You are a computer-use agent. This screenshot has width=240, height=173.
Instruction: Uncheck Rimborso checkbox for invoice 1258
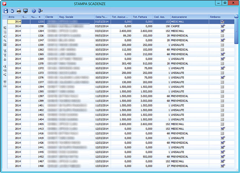(223, 26)
